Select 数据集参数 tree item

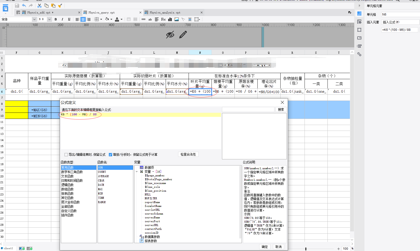152,237
